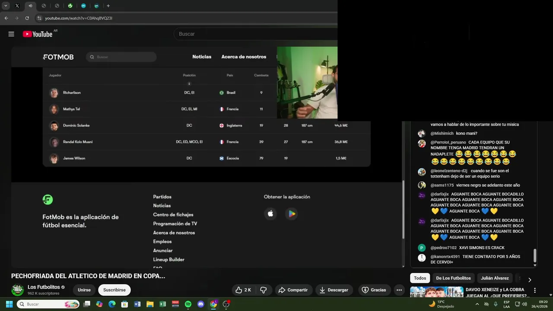The width and height of the screenshot is (553, 311).
Task: Open volume control in system tray
Action: (x=524, y=304)
